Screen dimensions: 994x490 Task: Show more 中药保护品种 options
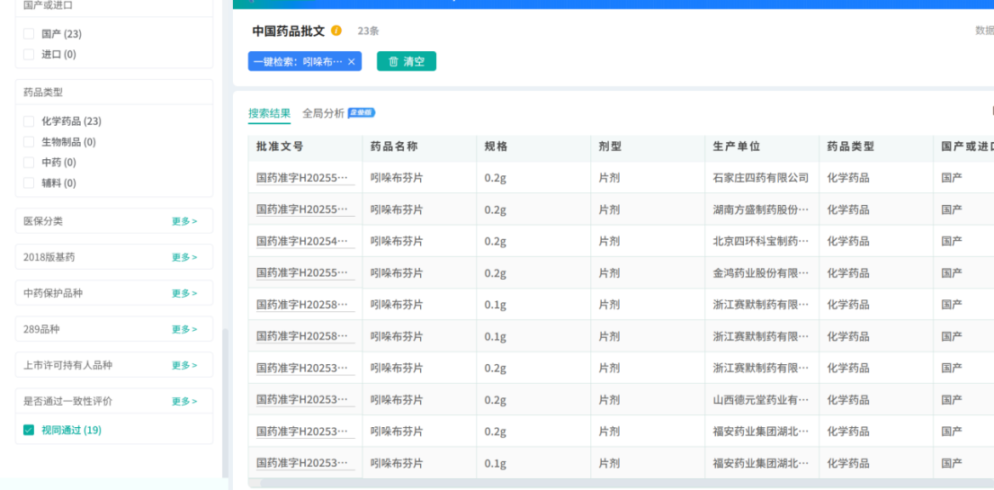click(x=184, y=293)
